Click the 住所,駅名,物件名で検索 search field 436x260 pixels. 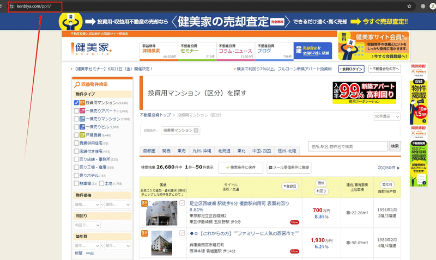348,146
